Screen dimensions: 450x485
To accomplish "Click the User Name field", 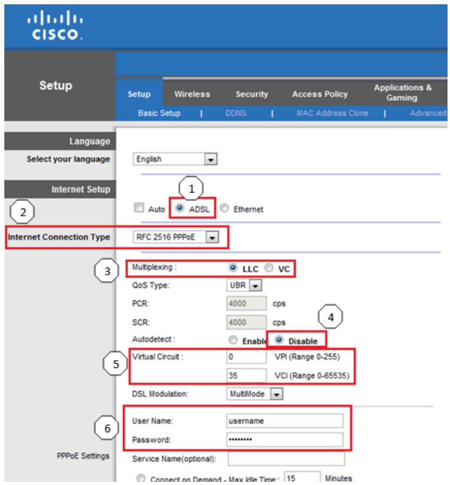I will click(284, 421).
